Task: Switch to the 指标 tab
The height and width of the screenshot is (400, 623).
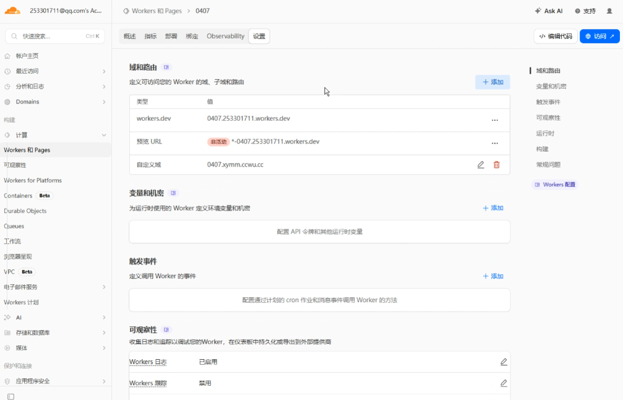Action: 150,36
